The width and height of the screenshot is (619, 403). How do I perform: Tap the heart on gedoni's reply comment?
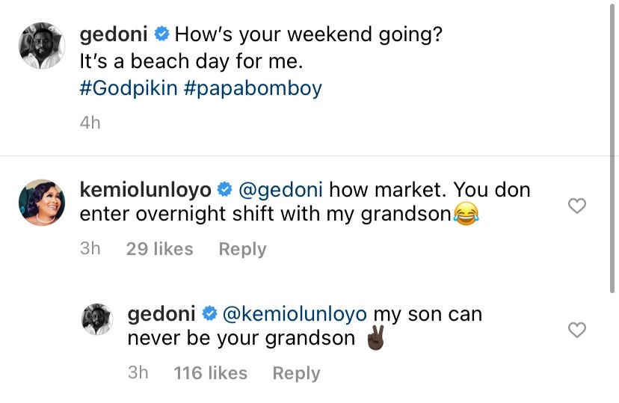pyautogui.click(x=577, y=330)
